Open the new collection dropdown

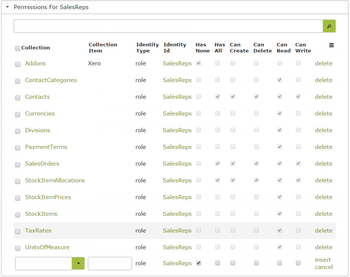click(78, 263)
